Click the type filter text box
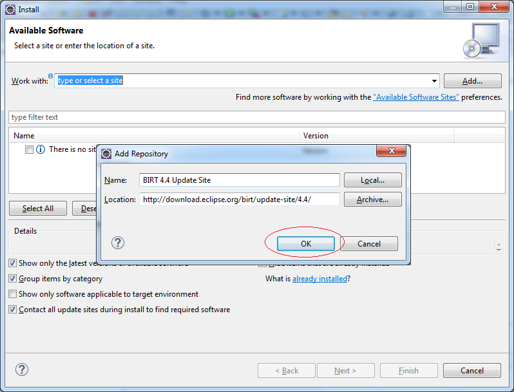514x392 pixels. pos(257,117)
